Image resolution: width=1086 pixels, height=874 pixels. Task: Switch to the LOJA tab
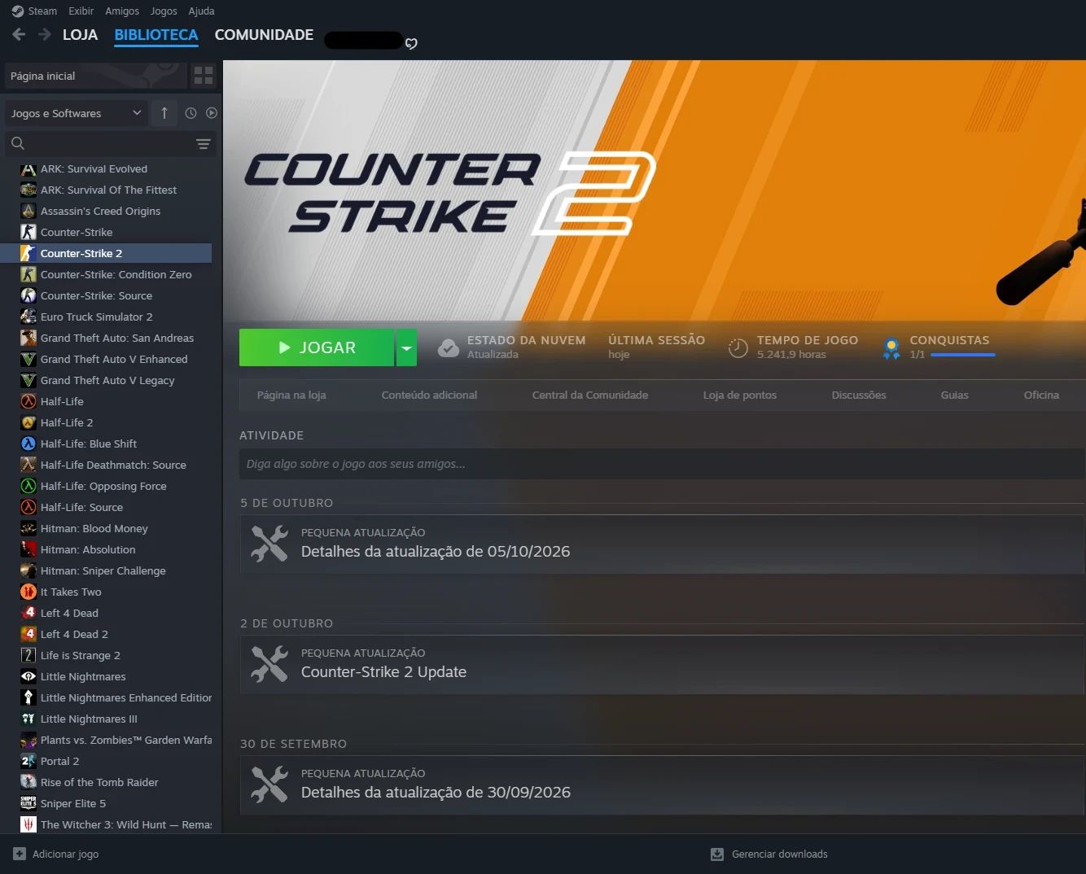[x=80, y=35]
